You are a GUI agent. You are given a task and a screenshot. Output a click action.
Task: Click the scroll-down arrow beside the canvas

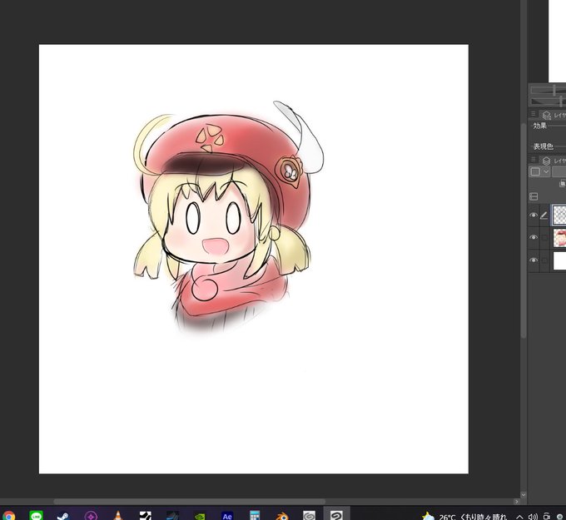coord(524,495)
